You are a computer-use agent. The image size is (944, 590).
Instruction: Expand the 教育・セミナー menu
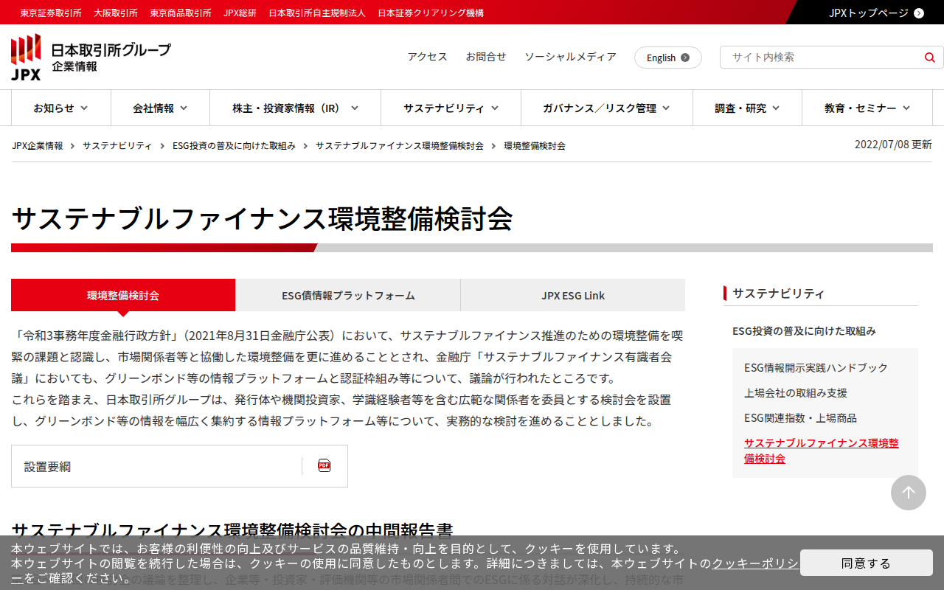pyautogui.click(x=867, y=108)
